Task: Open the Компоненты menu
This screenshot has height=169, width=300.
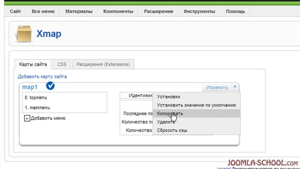Action: coord(118,11)
